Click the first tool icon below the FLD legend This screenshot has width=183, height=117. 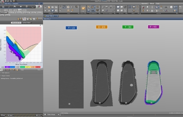(x=1, y=70)
